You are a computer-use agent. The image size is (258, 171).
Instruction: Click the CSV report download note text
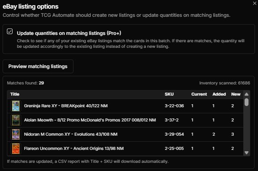tap(88, 162)
